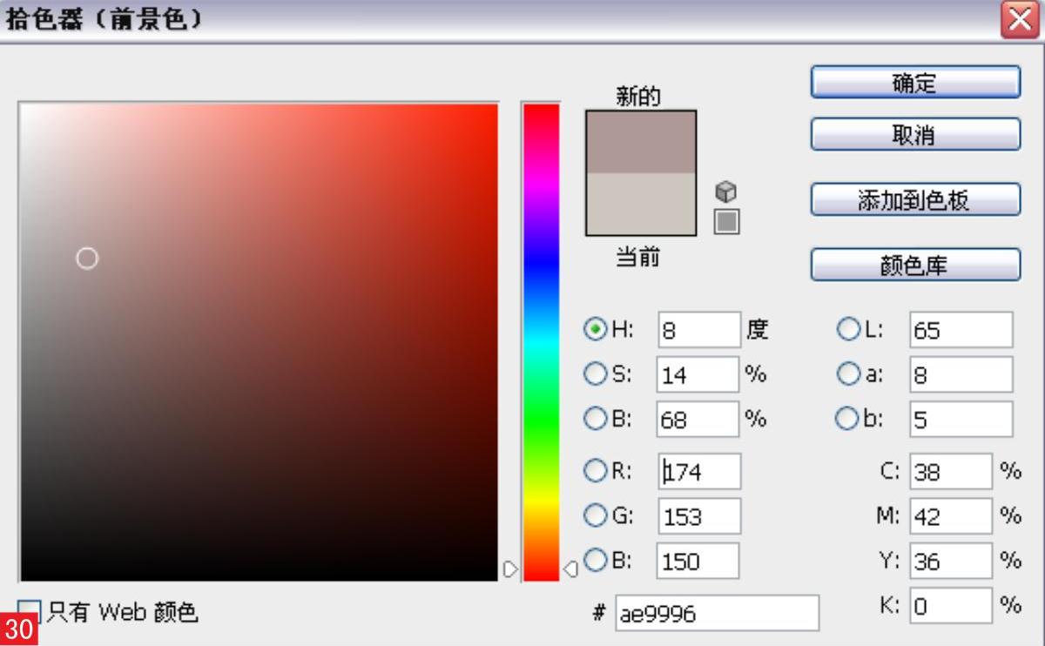The height and width of the screenshot is (646, 1045).
Task: Click the hex color field ae9996
Action: point(717,613)
